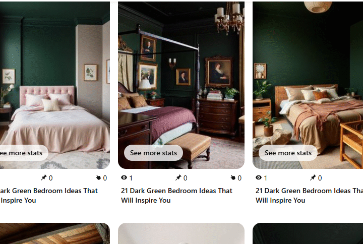Select the four-poster bed vintage portraits image
This screenshot has width=363, height=244.
coord(181,85)
